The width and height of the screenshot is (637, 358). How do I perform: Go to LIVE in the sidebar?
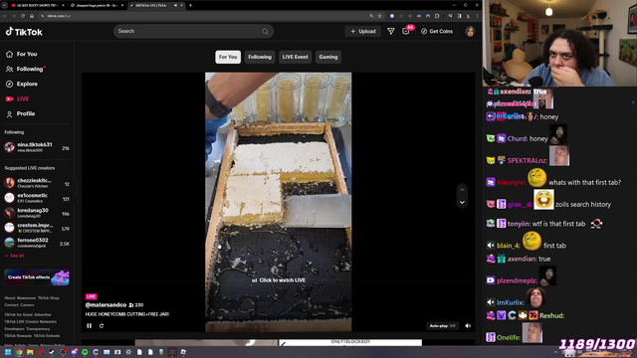17,99
